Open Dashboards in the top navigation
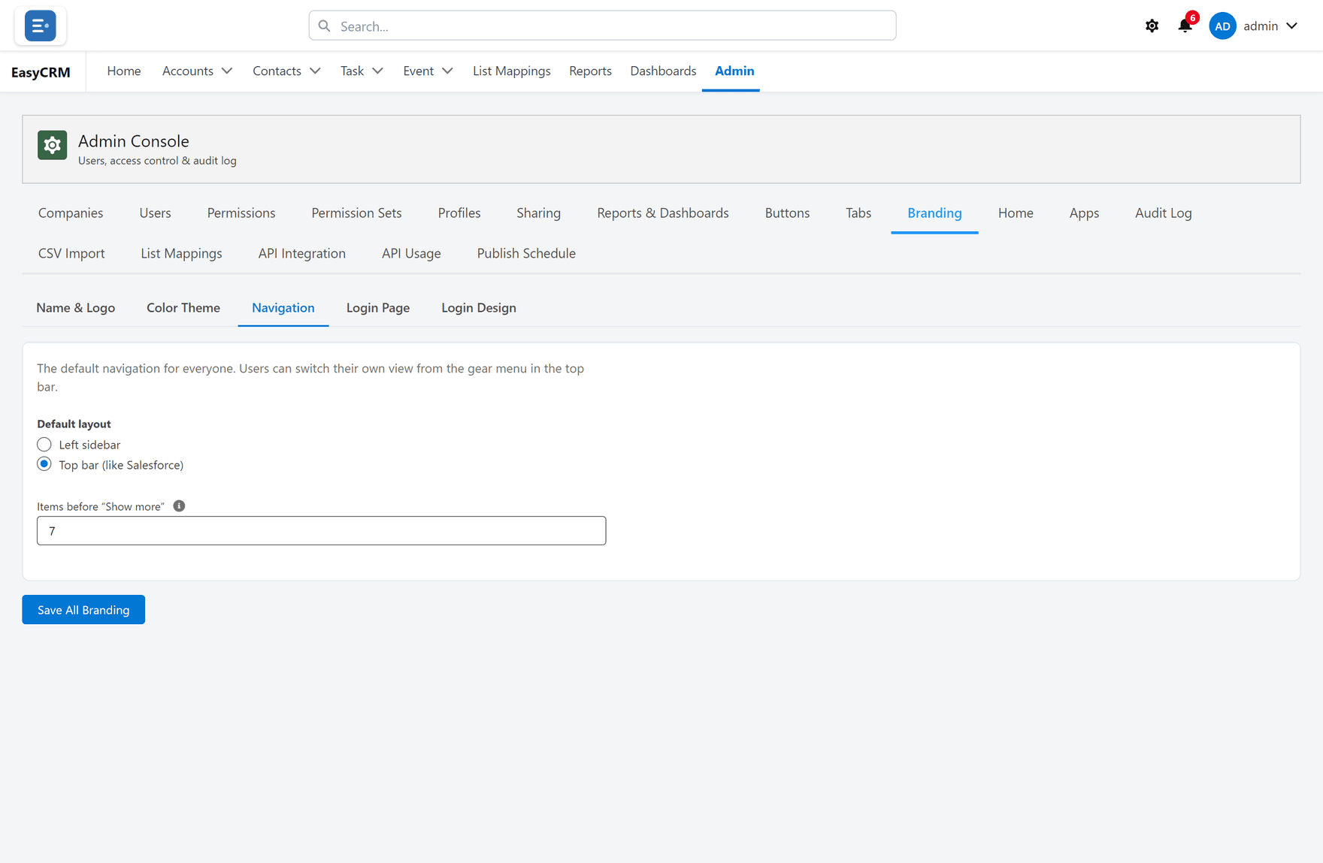 (x=663, y=71)
